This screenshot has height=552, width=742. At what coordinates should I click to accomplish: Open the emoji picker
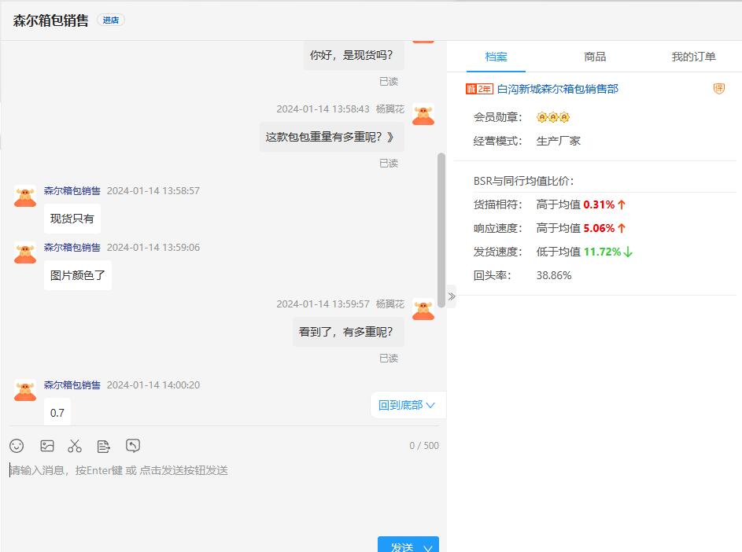click(17, 446)
